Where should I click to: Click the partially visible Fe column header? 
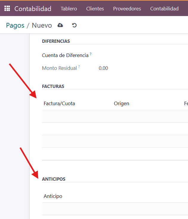click(186, 104)
